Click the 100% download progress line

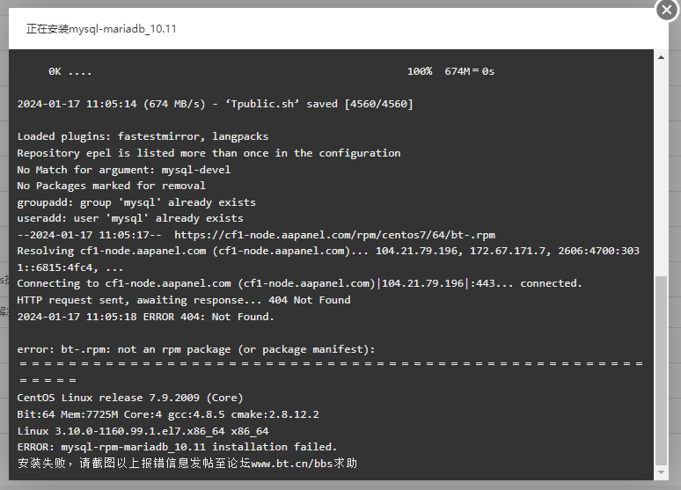coord(272,71)
